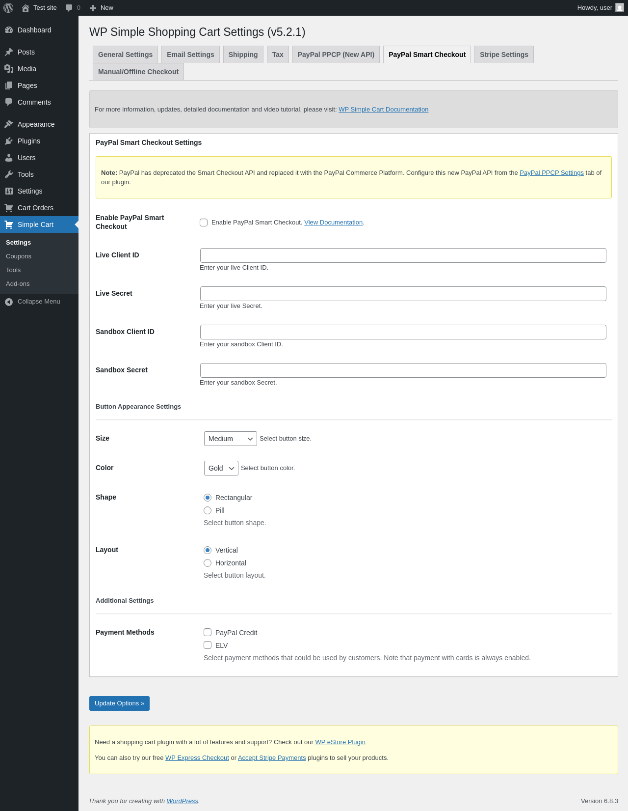Click the Cart Orders cart icon
Screen dimensions: 628x811
(x=9, y=208)
